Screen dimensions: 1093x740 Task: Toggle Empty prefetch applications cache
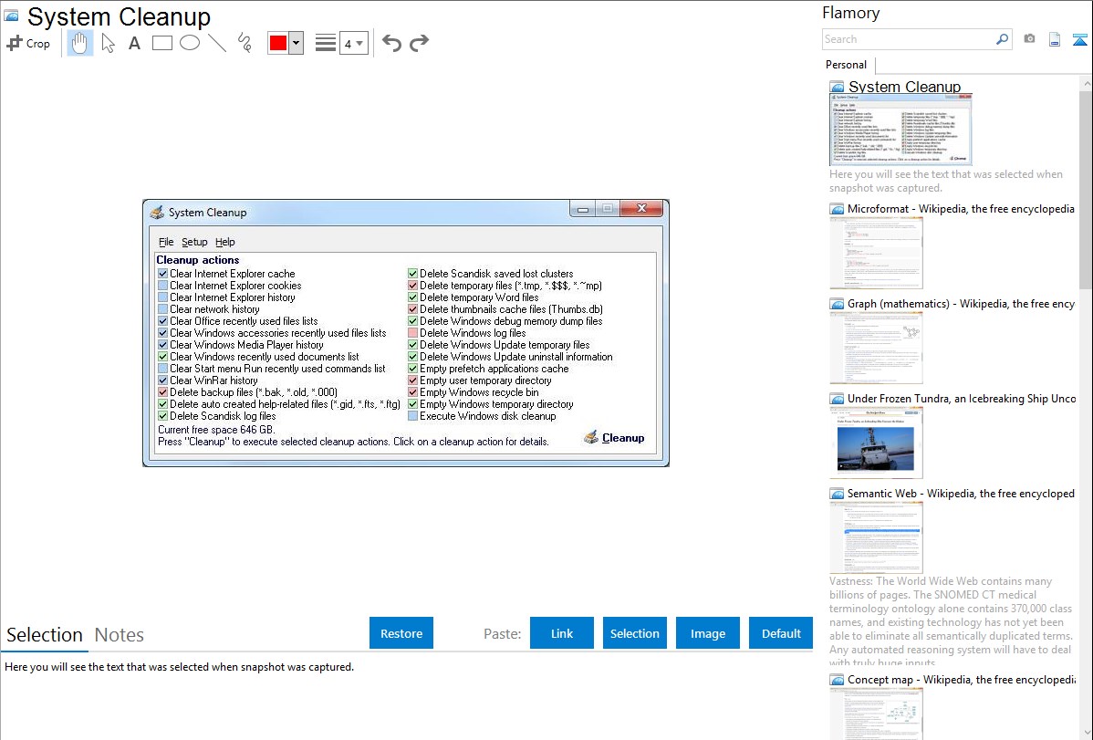click(412, 369)
